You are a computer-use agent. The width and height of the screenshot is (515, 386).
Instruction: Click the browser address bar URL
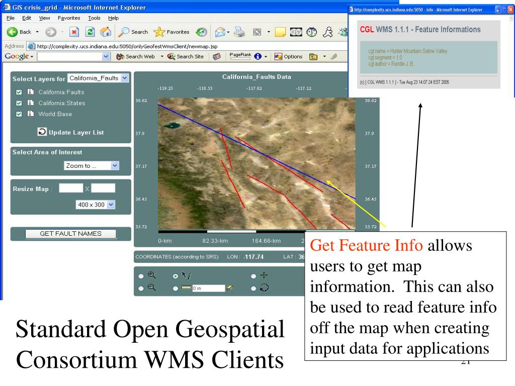pyautogui.click(x=127, y=46)
